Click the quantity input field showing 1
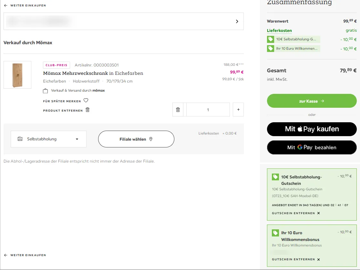 [208, 110]
